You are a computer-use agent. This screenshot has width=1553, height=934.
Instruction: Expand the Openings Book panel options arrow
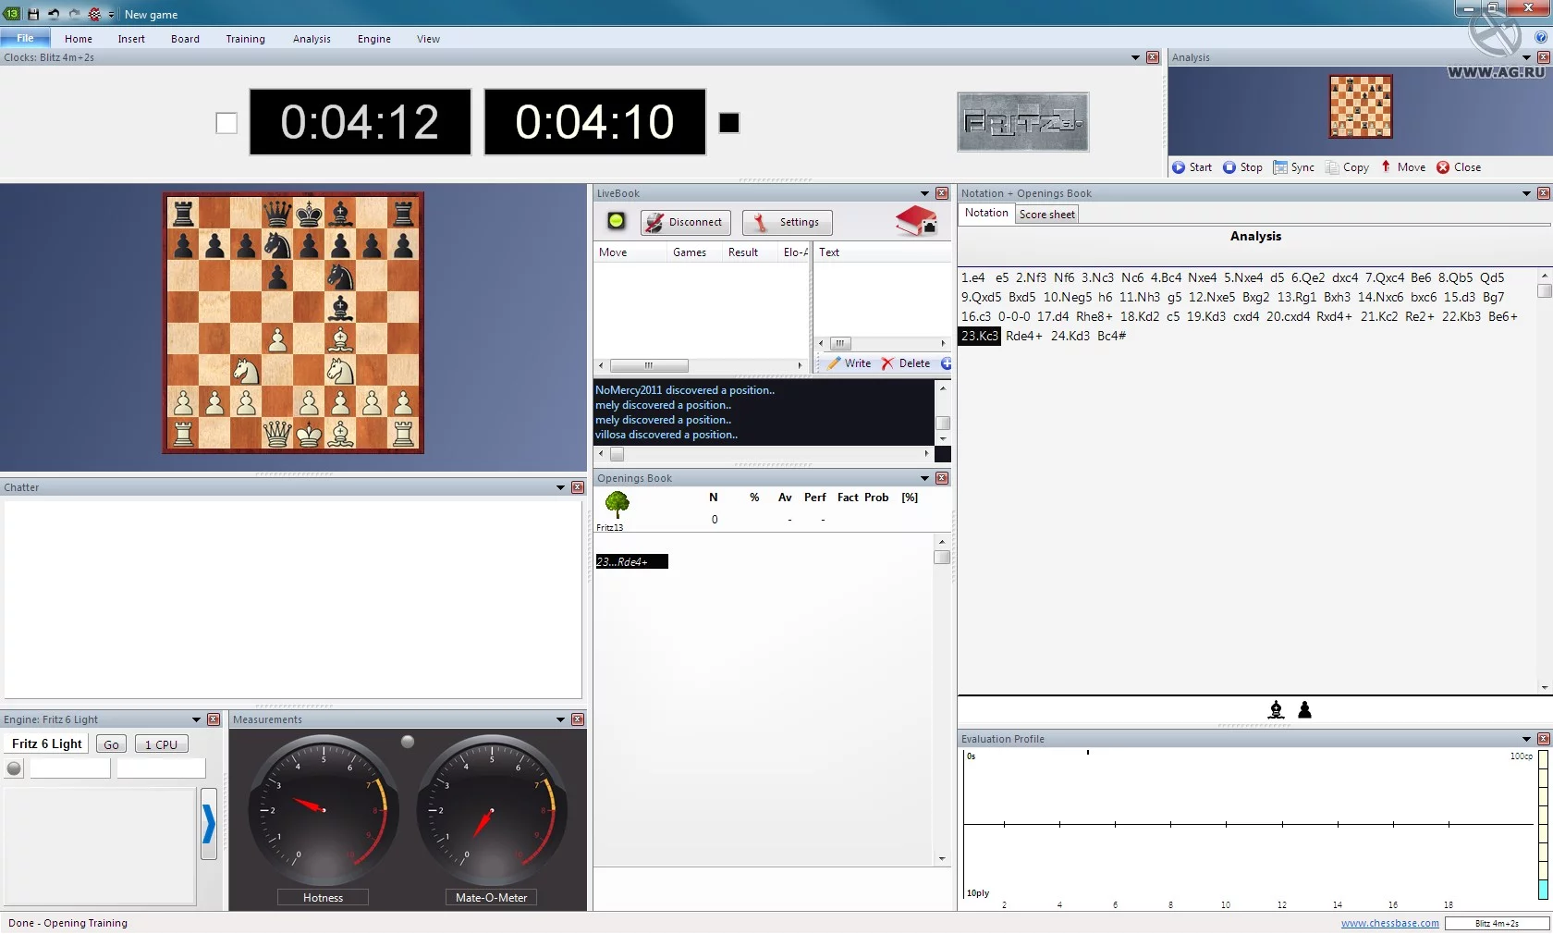point(924,478)
